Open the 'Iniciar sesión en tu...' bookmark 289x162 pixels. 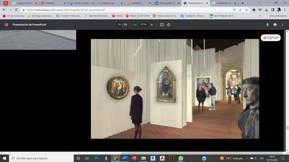point(165,16)
